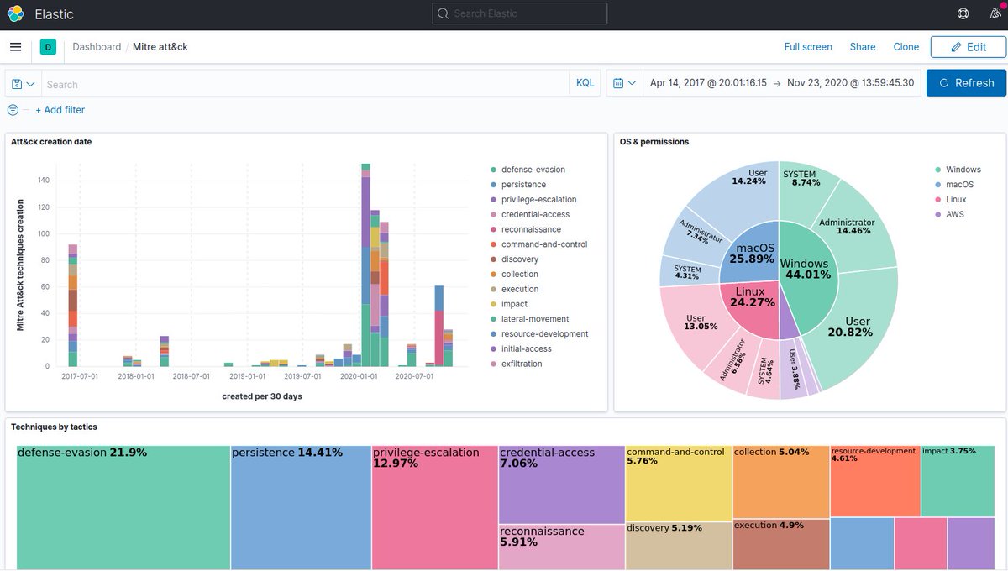Click Linux User 13.05% outer slice

coord(696,323)
